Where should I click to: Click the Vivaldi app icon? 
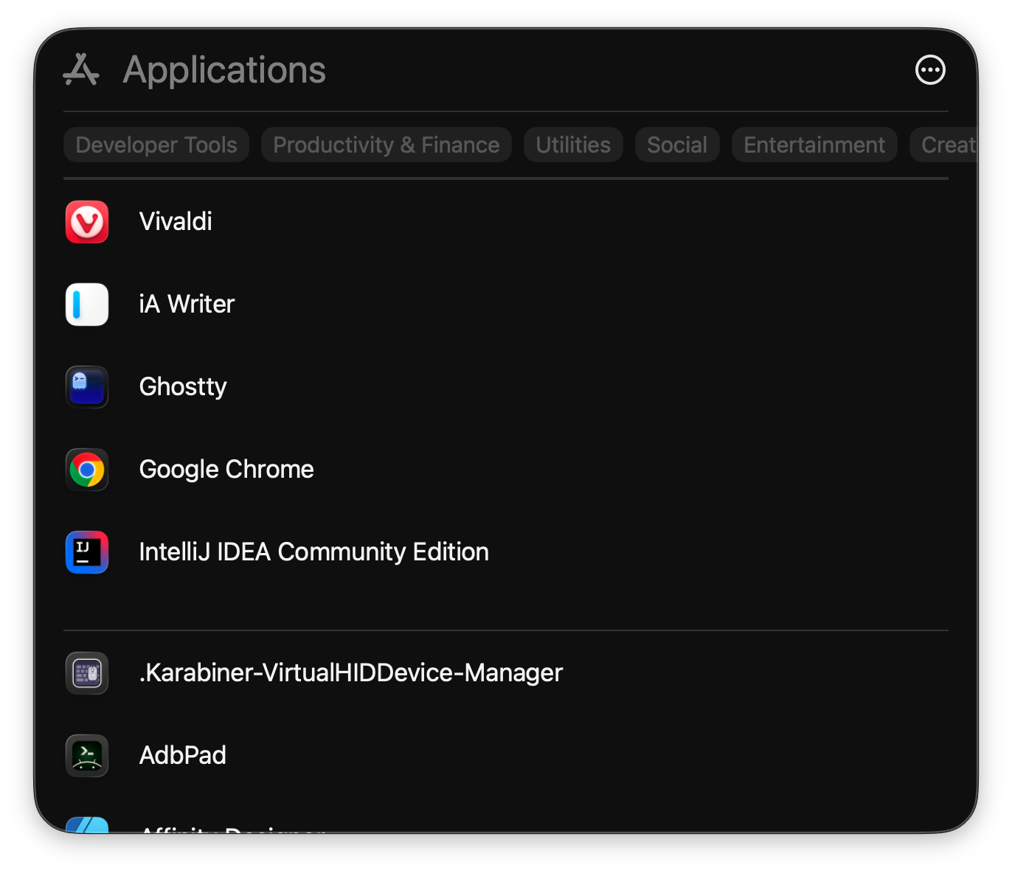(87, 222)
